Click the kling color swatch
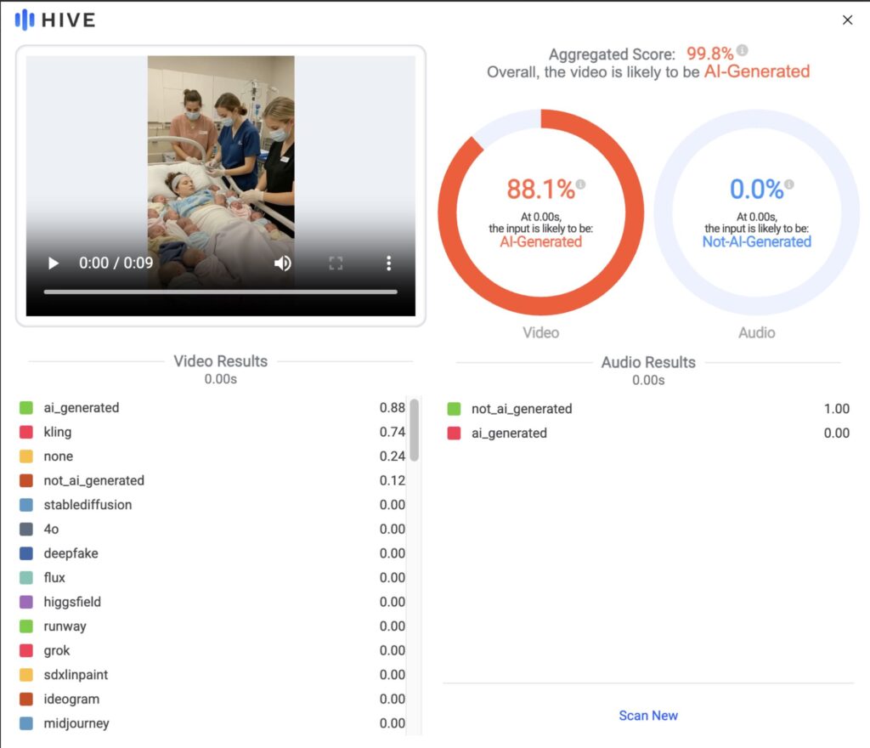Screen dimensions: 870x748 [x=26, y=433]
